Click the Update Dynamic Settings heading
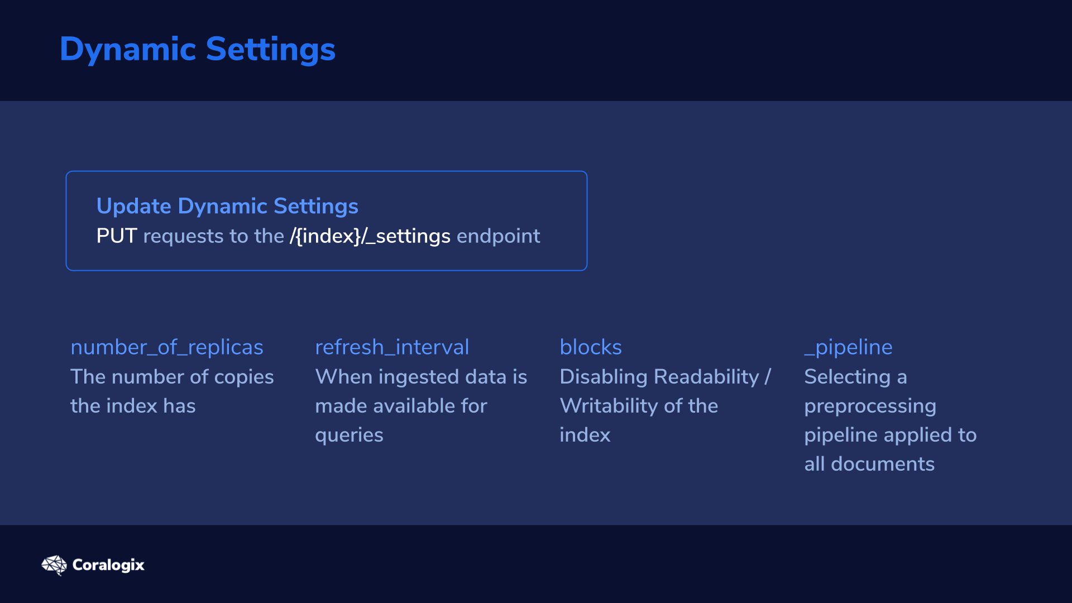The image size is (1072, 603). point(227,206)
